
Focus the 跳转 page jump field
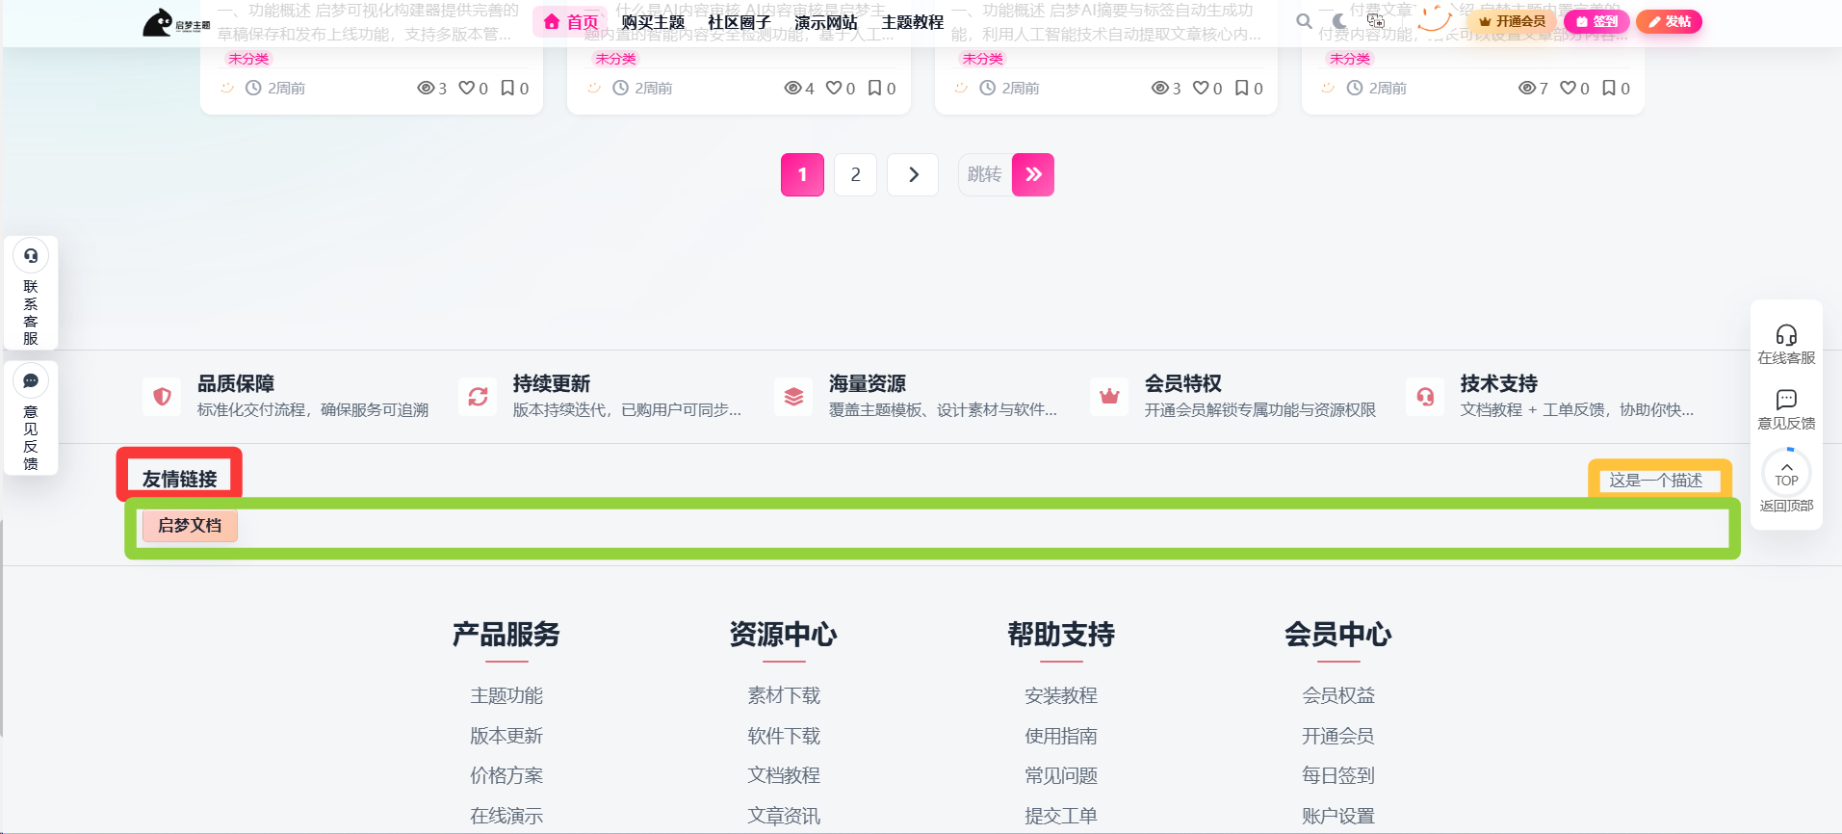click(985, 174)
